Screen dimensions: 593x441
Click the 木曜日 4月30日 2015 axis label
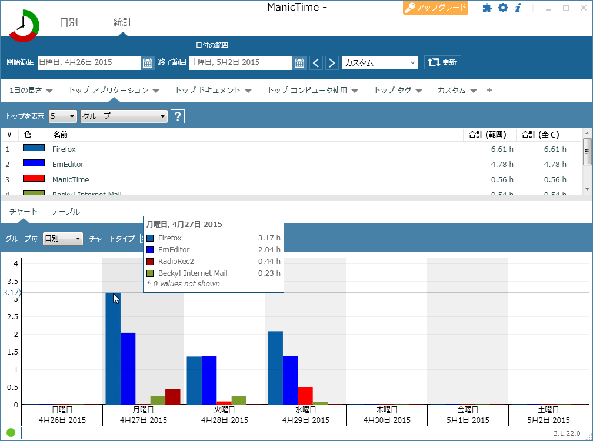[387, 415]
